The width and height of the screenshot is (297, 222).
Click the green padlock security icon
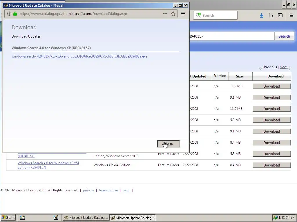[15, 14]
